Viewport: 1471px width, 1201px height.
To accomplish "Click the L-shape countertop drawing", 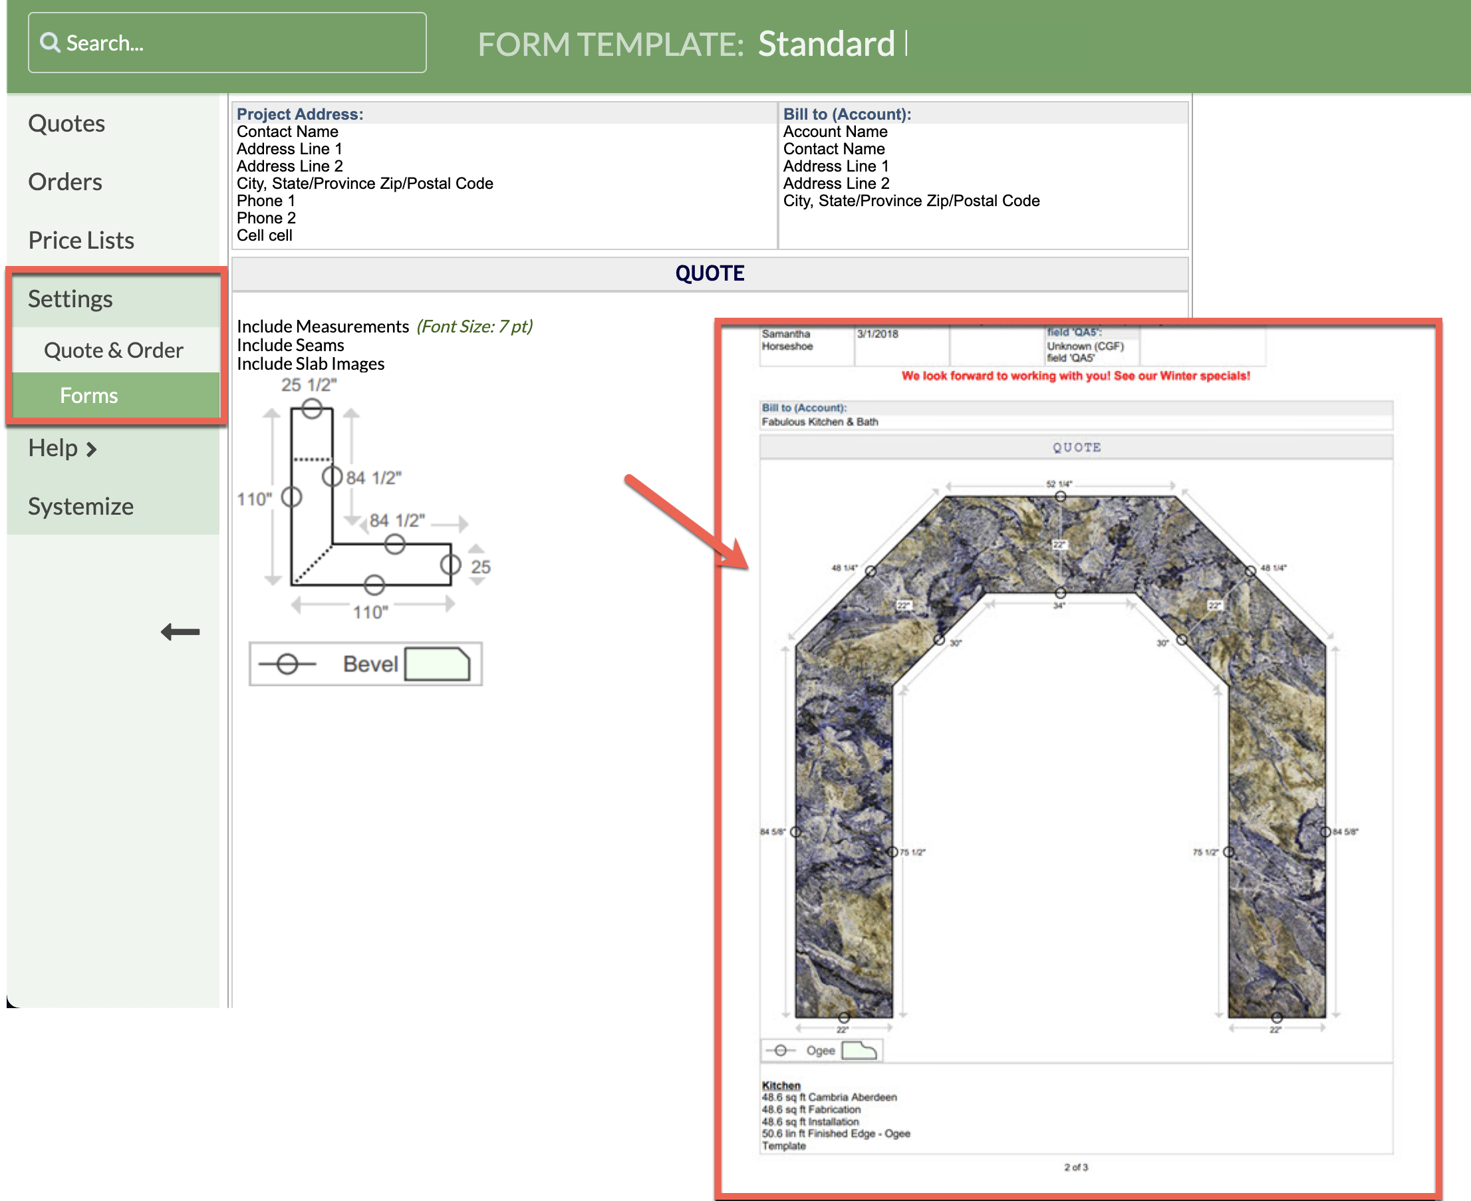I will coord(311,526).
